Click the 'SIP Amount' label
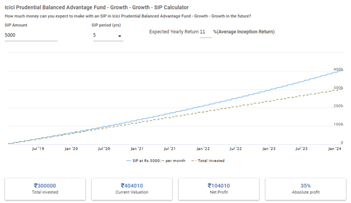 [x=16, y=25]
